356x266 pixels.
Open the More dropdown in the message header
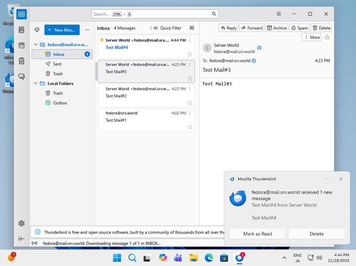pyautogui.click(x=311, y=37)
